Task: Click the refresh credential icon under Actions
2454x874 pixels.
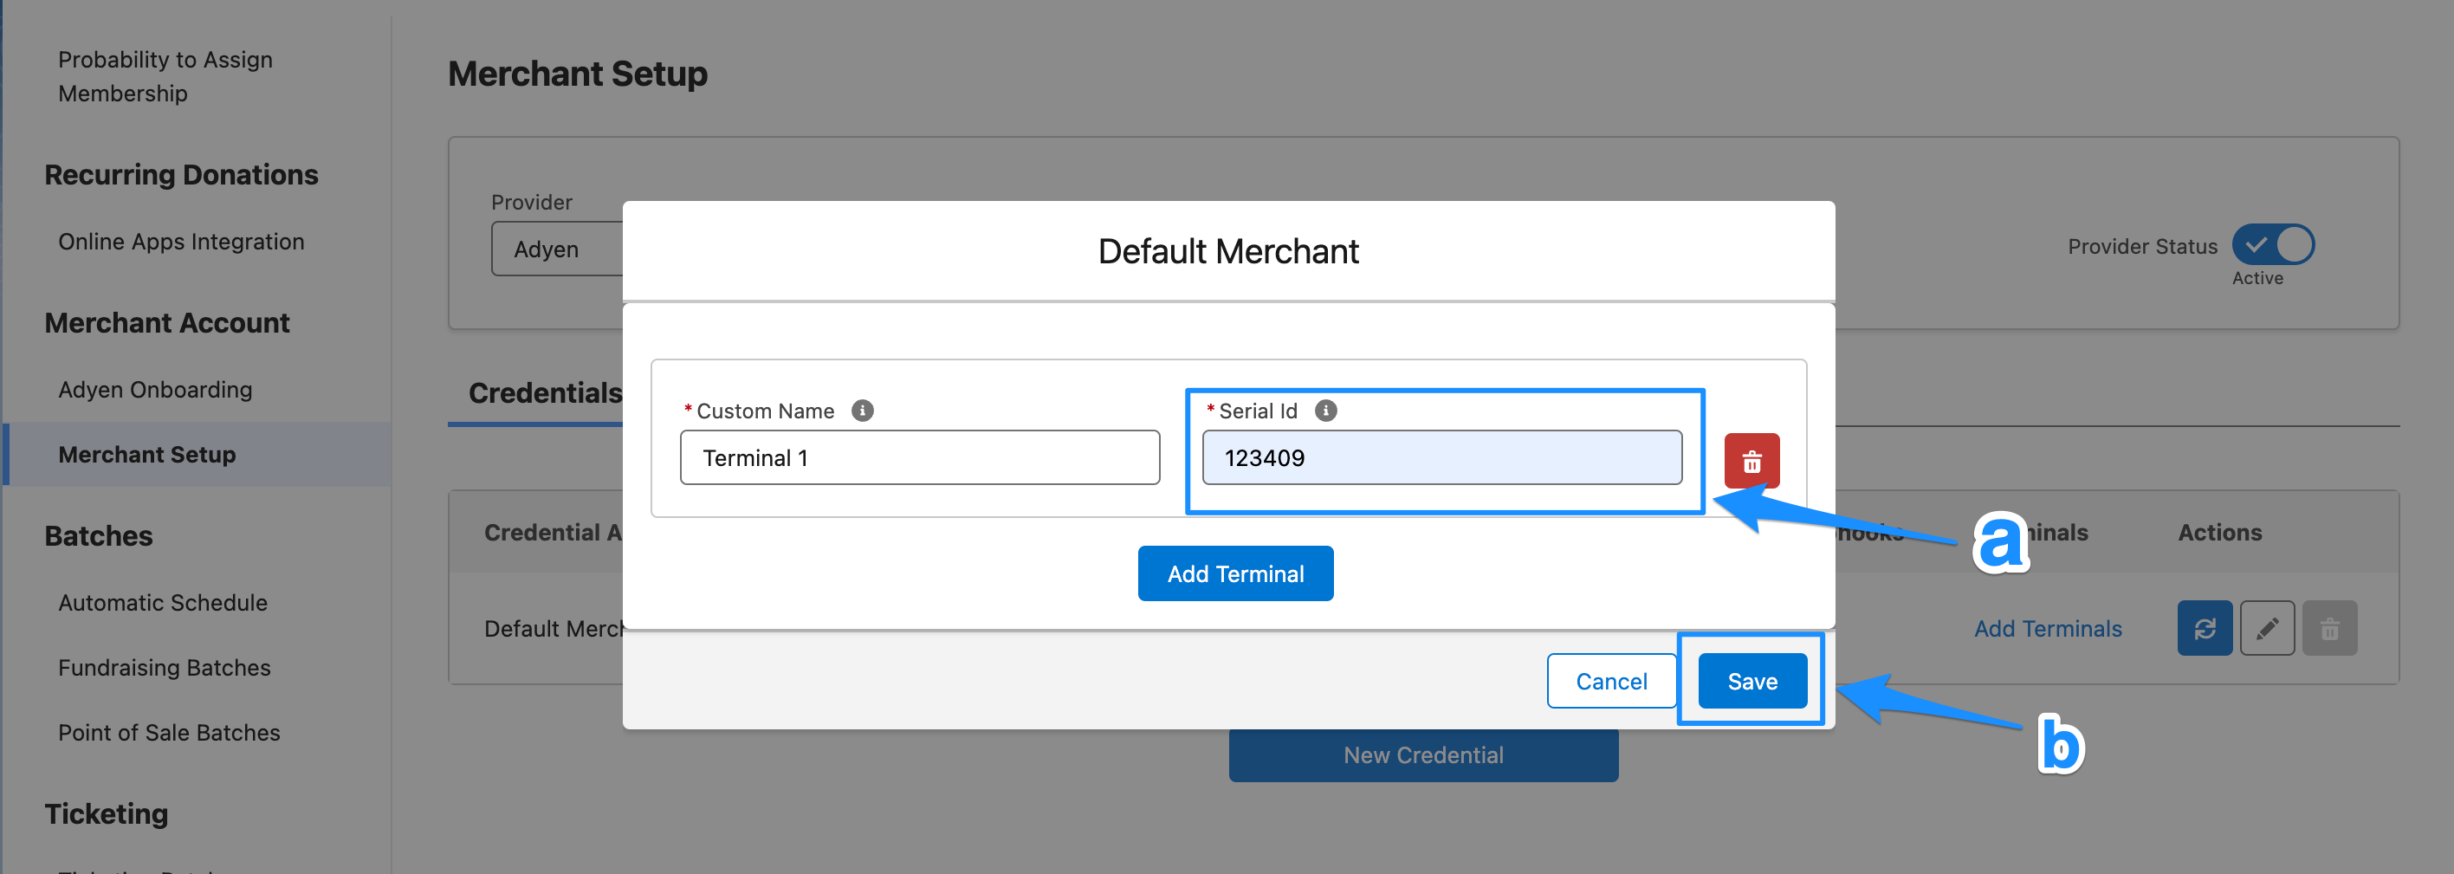Action: [2205, 627]
